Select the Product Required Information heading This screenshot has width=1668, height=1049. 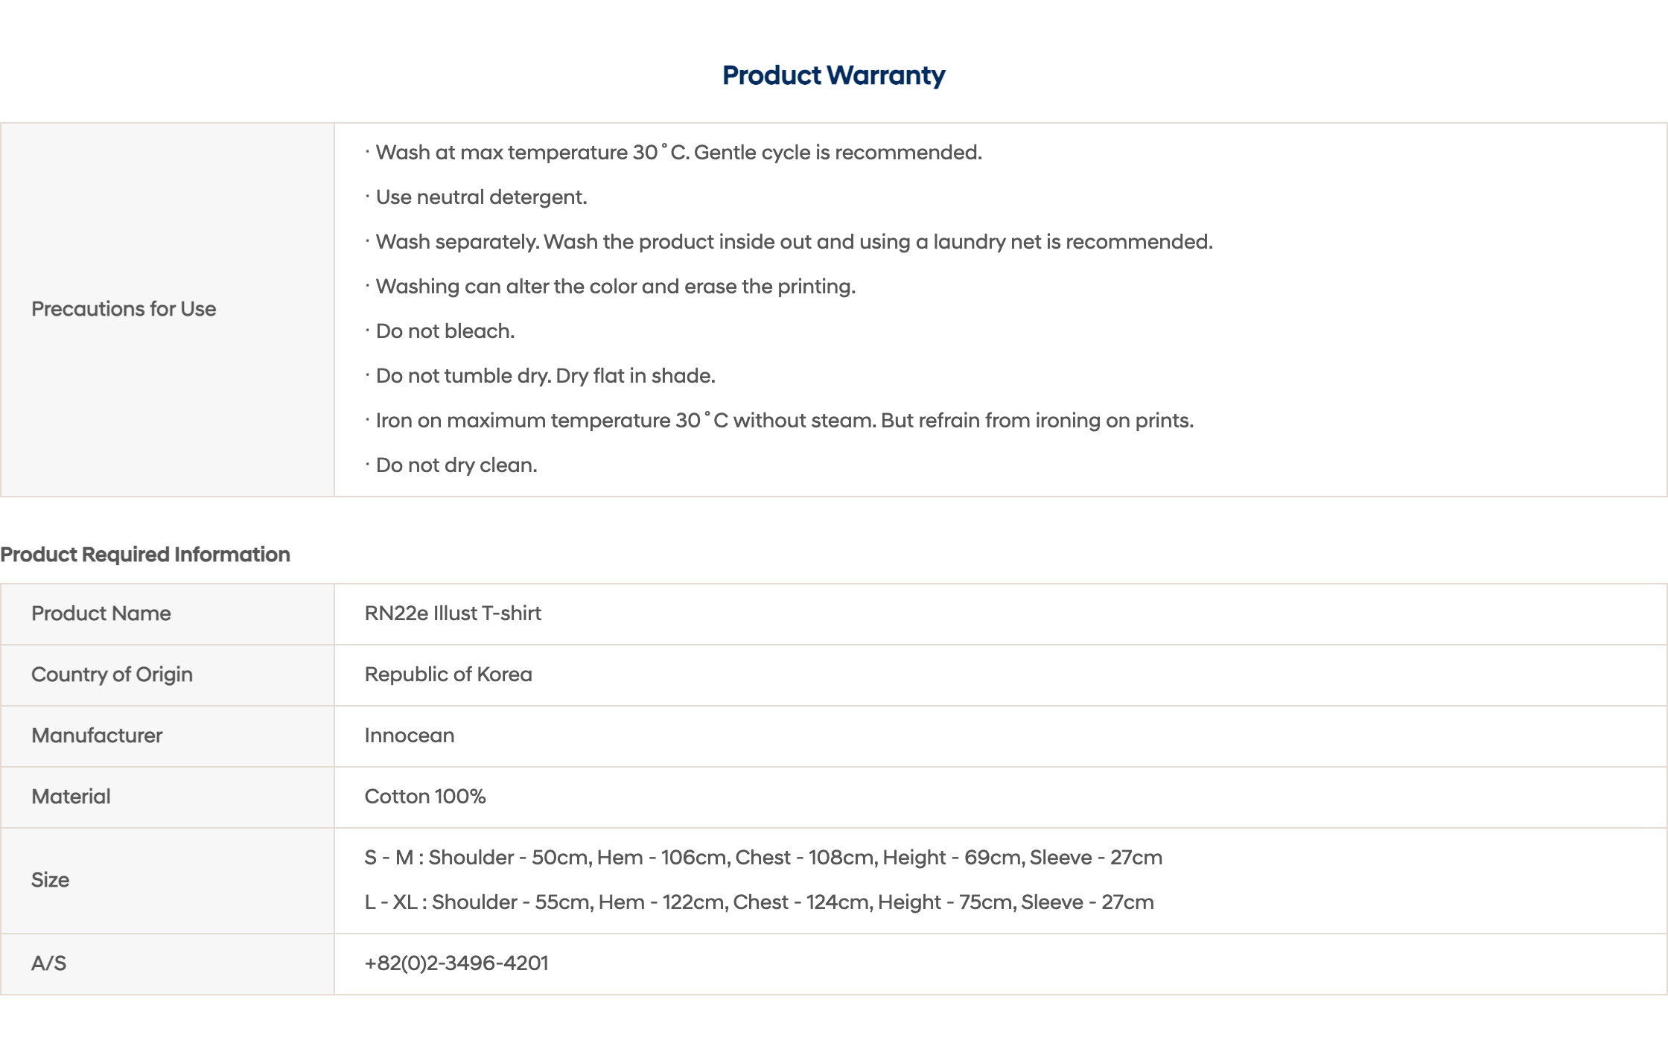point(145,555)
